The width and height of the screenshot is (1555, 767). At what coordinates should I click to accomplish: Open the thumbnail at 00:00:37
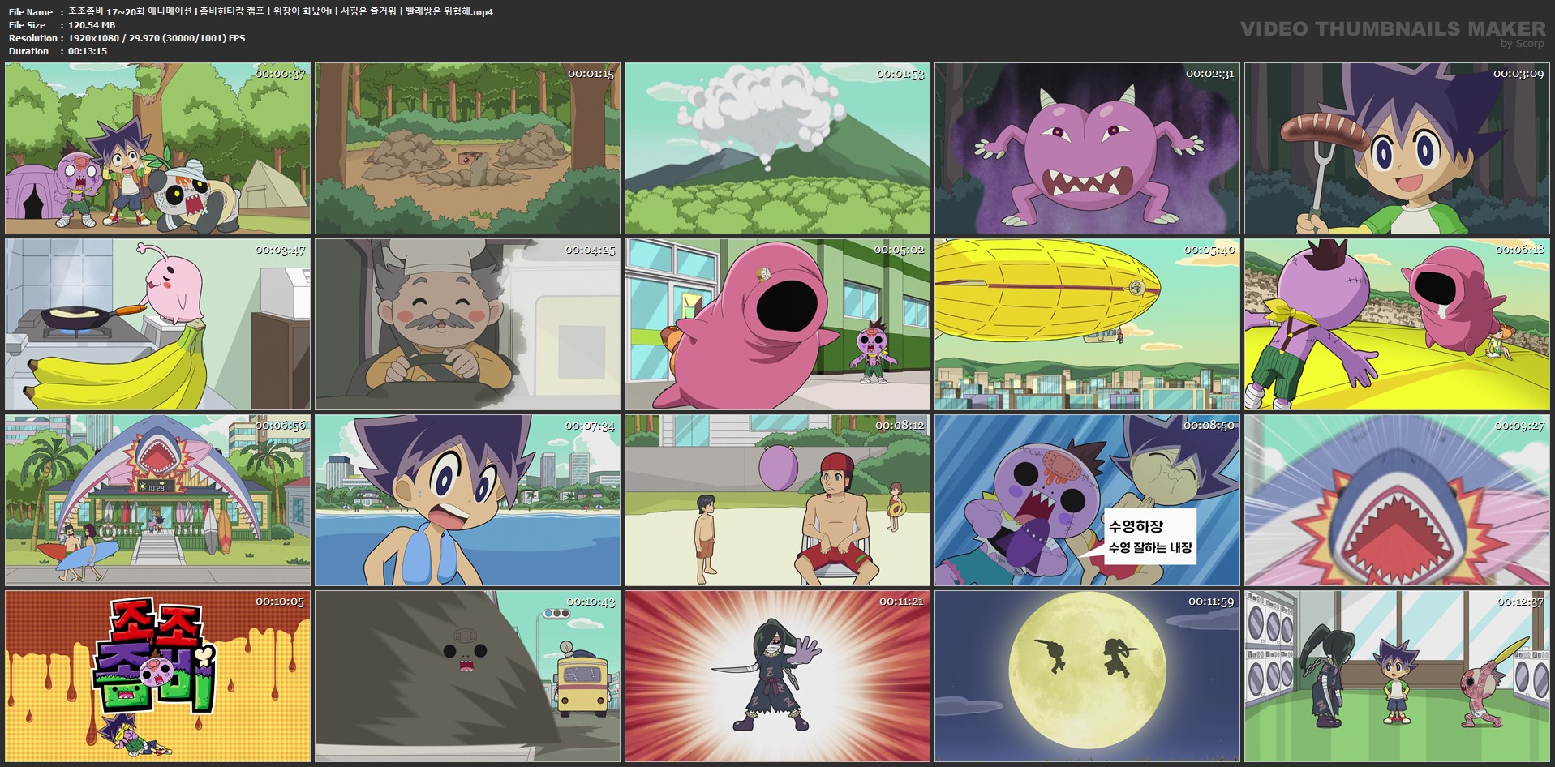157,148
